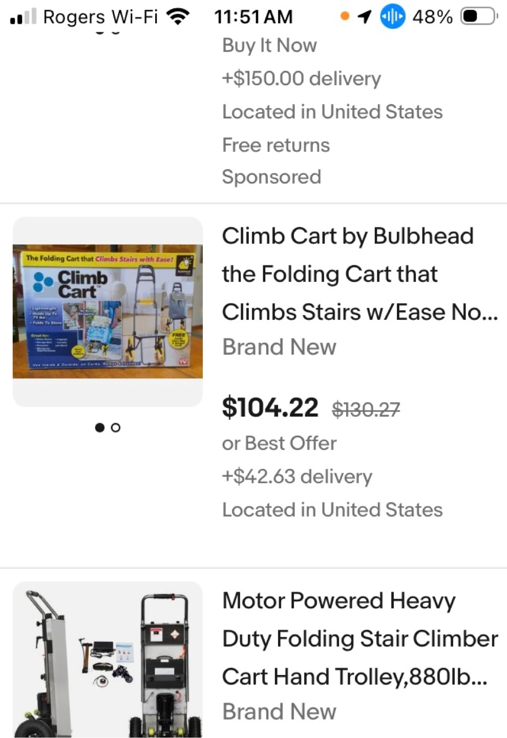Select the first filled image dot
This screenshot has height=738, width=507.
click(100, 427)
